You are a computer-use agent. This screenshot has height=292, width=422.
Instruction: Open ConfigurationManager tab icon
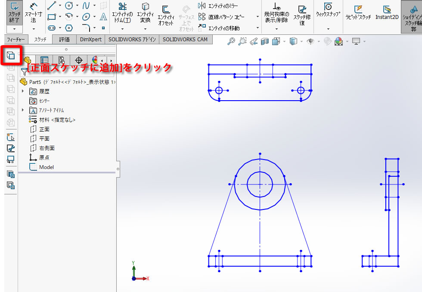[61, 60]
